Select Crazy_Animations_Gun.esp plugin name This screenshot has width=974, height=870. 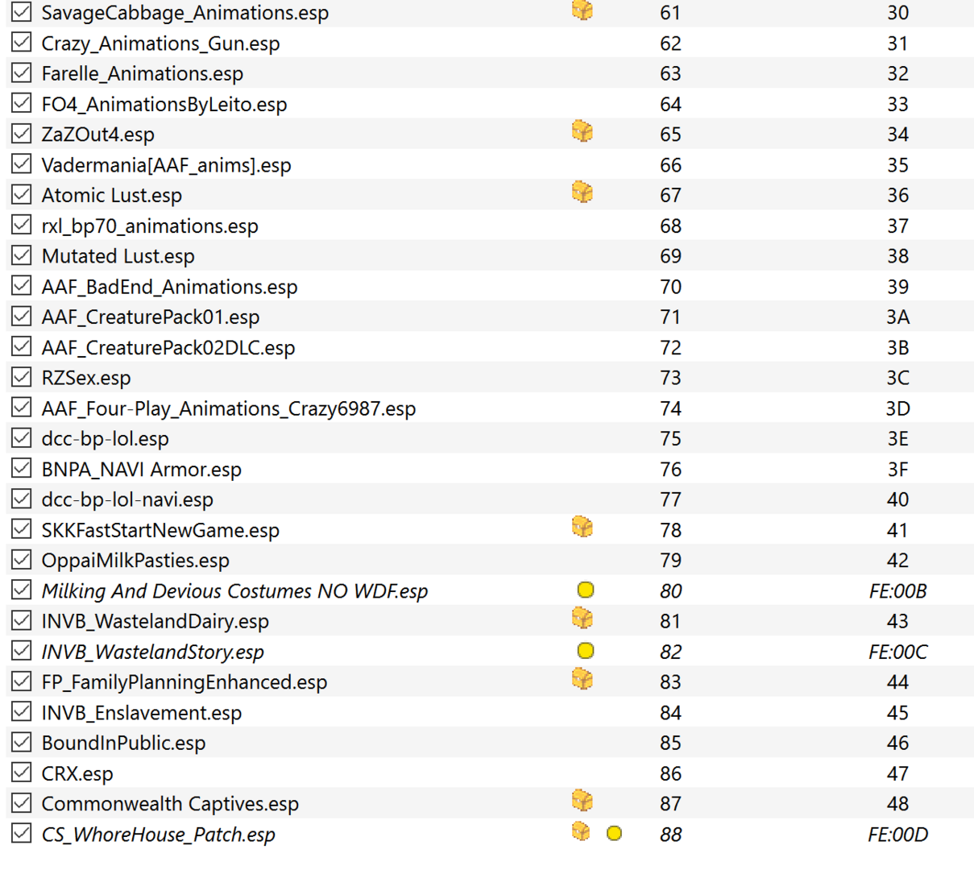click(160, 43)
